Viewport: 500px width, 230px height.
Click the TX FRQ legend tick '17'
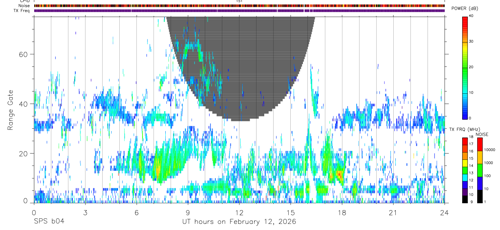tap(471, 144)
